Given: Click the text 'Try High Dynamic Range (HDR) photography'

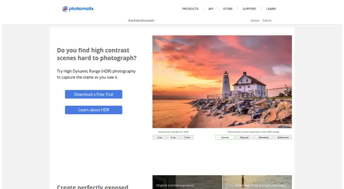Looking at the screenshot, I should 96,71.
